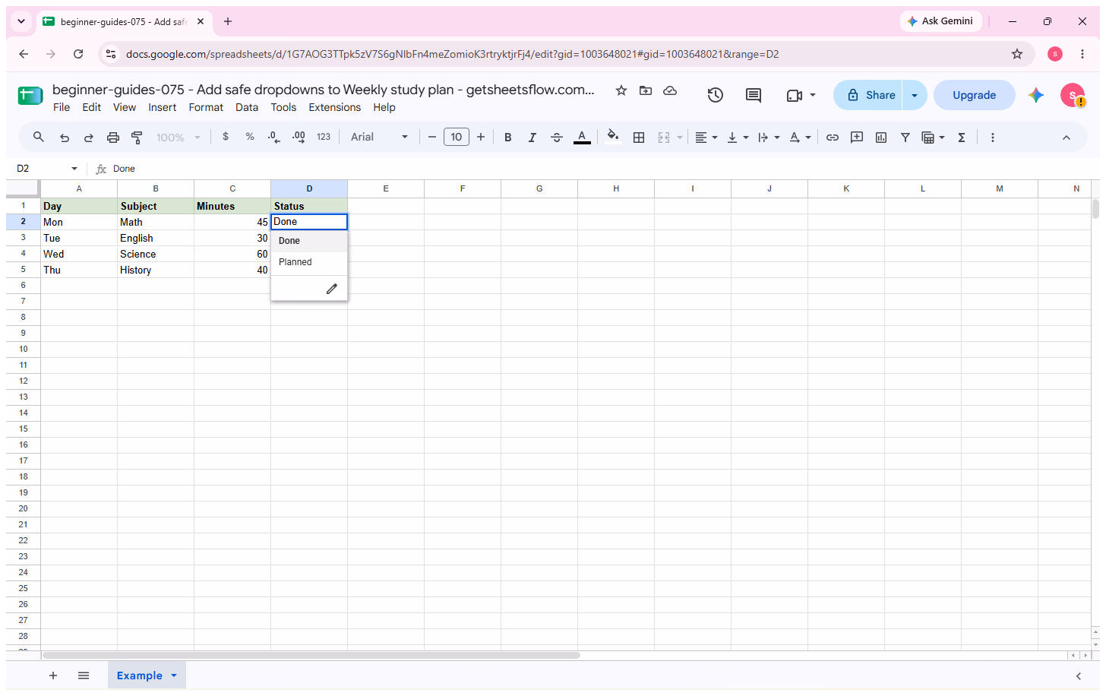1106x696 pixels.
Task: Click the Share button
Action: pyautogui.click(x=868, y=95)
